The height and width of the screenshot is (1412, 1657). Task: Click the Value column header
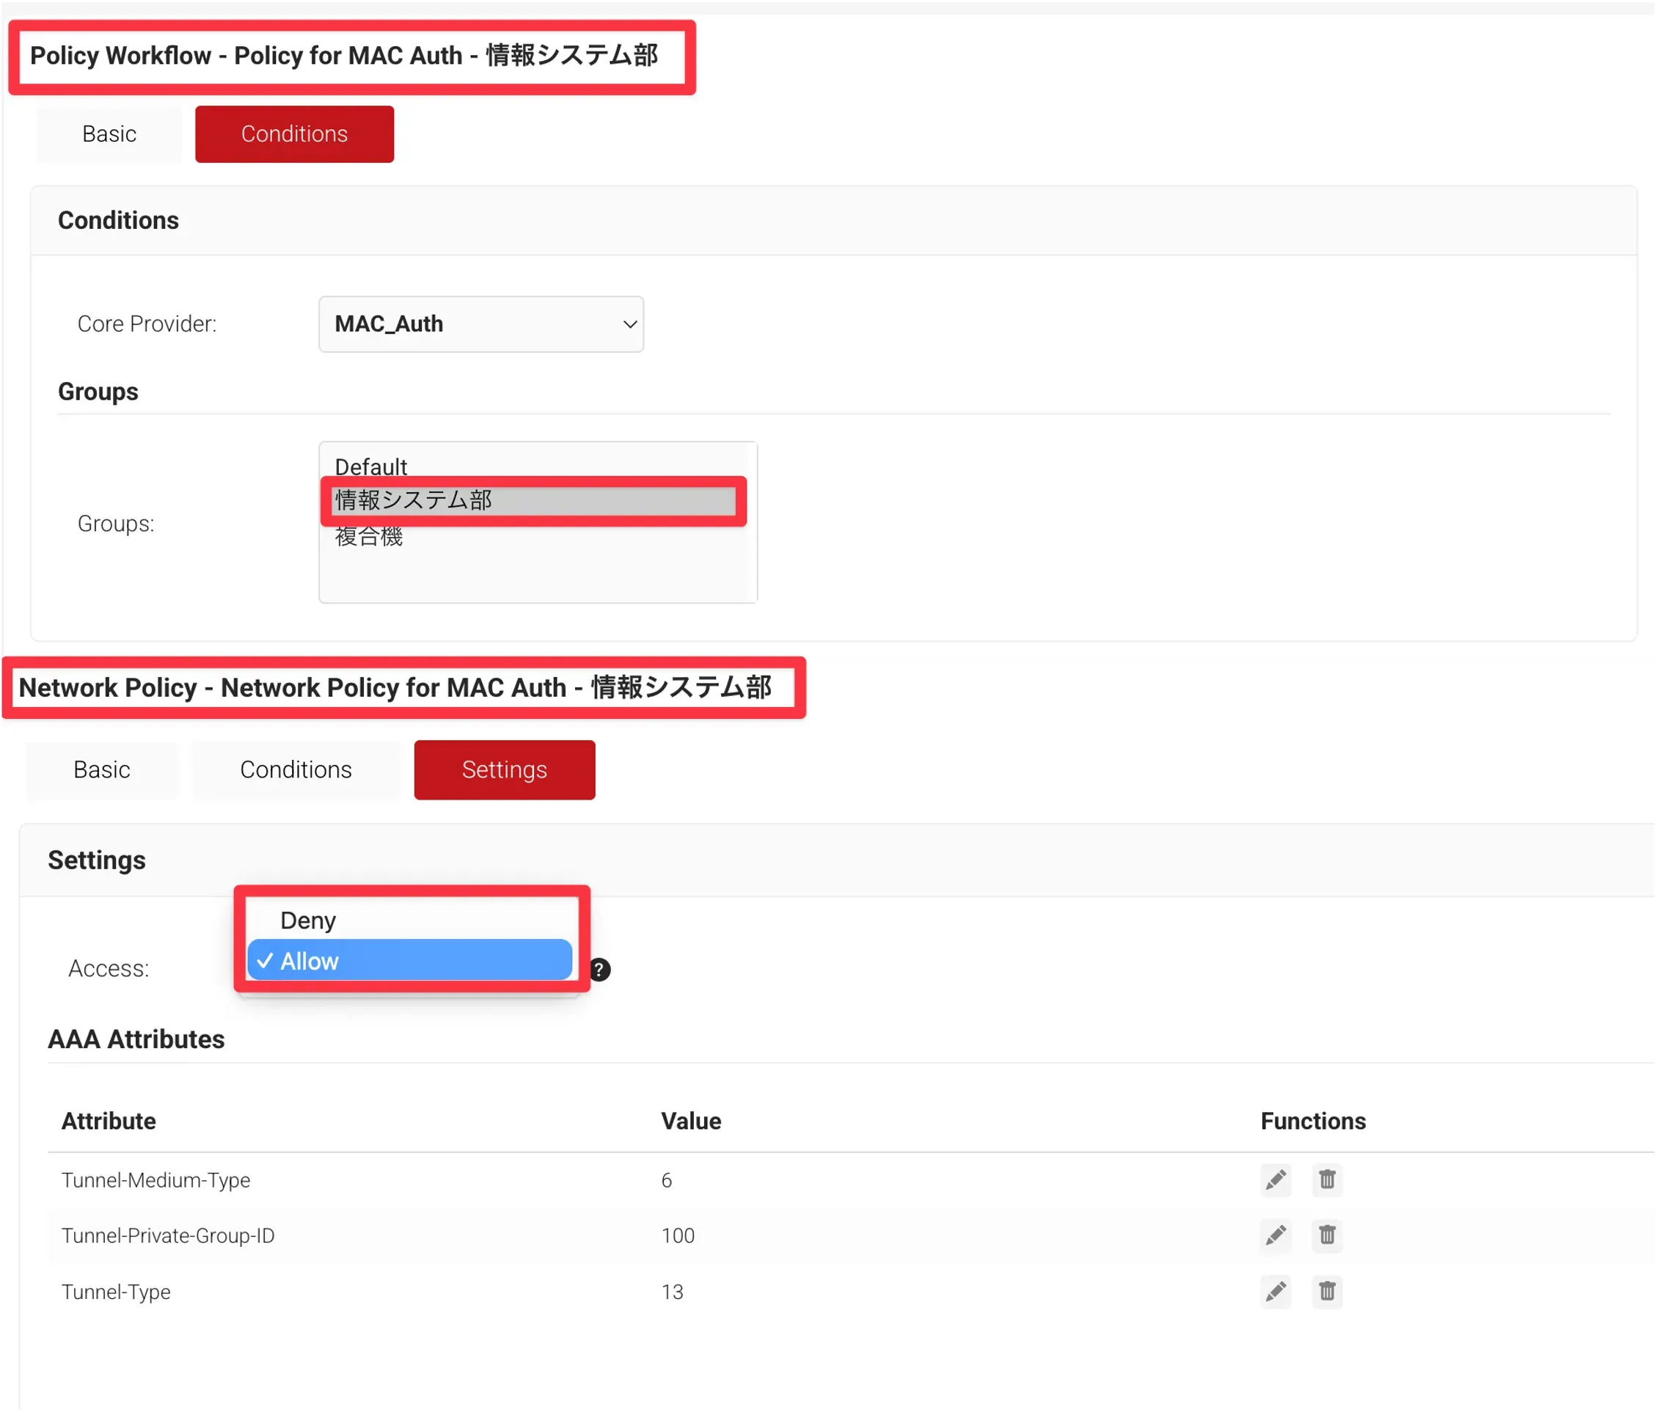[691, 1121]
